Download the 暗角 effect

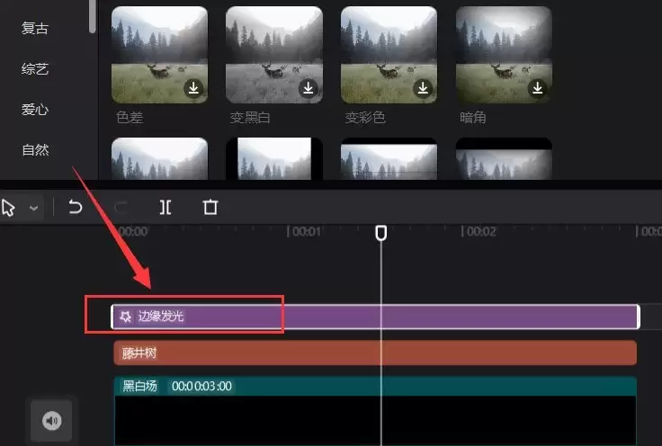tap(538, 88)
